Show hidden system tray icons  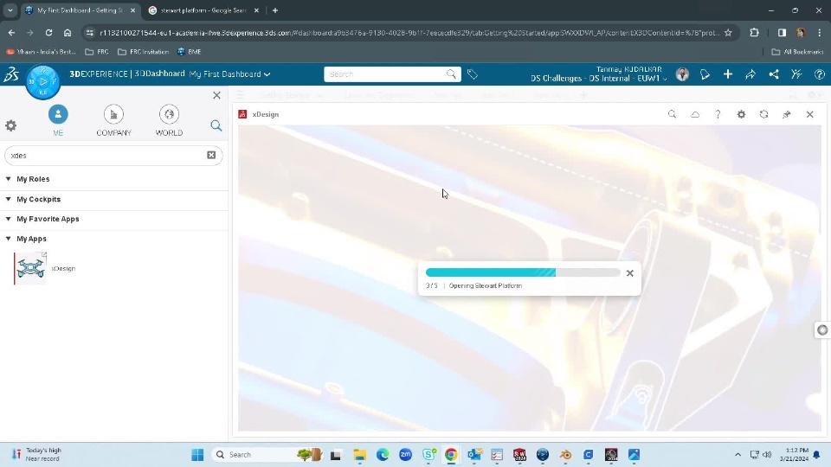coord(738,455)
